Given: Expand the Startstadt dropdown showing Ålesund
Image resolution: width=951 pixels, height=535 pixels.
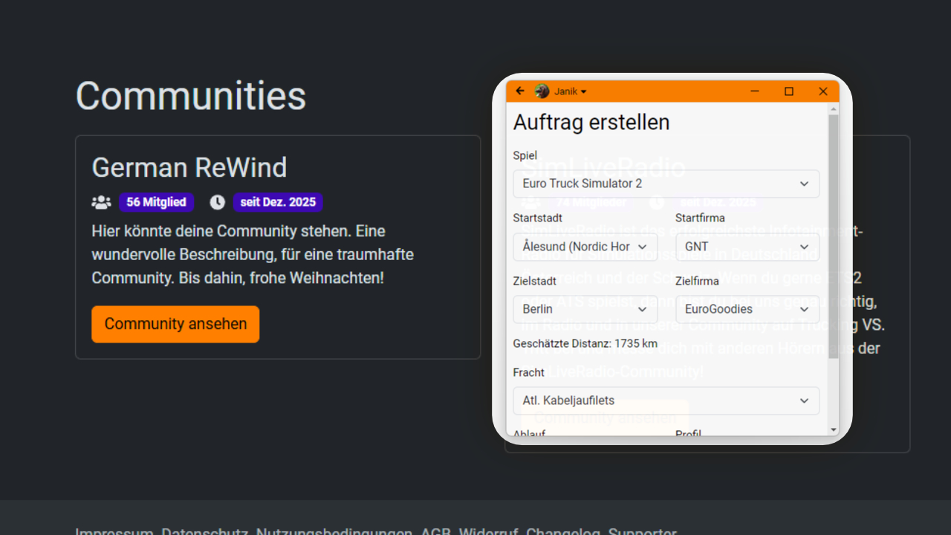Looking at the screenshot, I should [x=585, y=247].
